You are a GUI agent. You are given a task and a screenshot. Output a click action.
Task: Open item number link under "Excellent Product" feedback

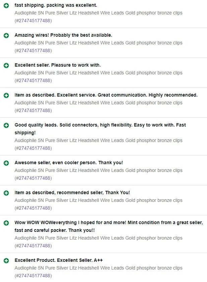pyautogui.click(x=33, y=276)
